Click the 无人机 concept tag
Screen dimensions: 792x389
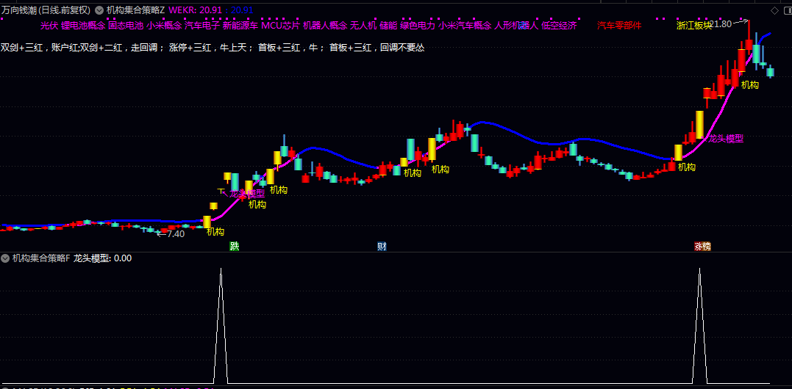363,26
